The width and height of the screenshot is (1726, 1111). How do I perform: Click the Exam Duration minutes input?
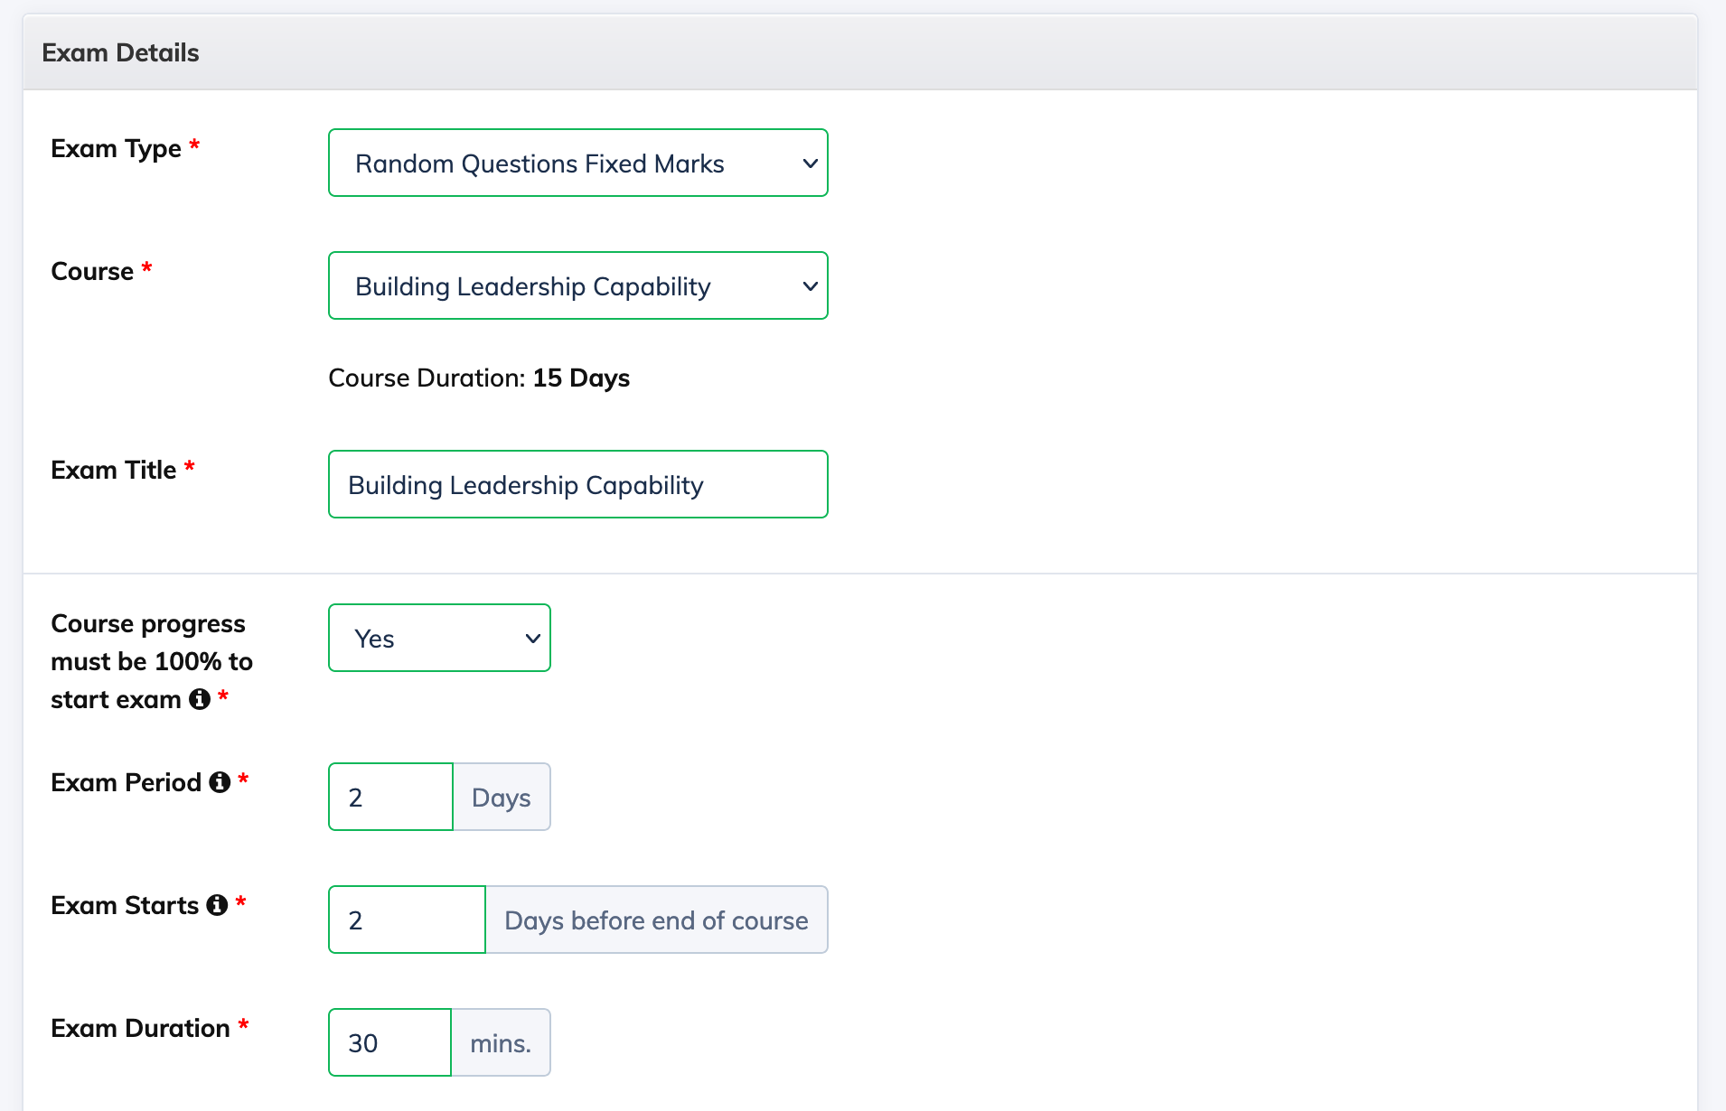(389, 1042)
